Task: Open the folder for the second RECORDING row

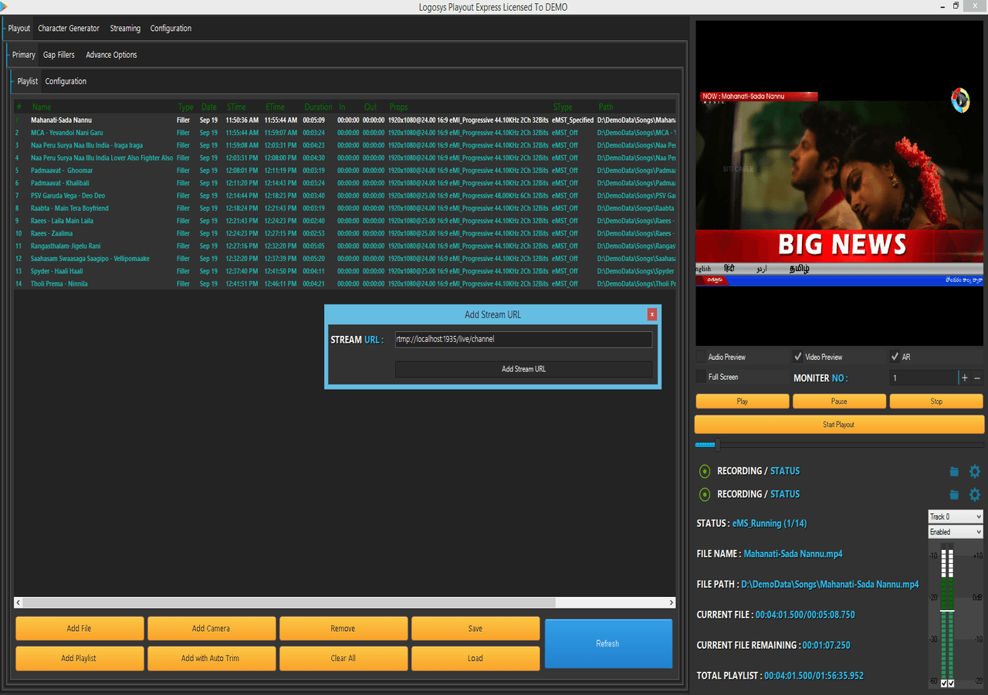Action: (954, 495)
